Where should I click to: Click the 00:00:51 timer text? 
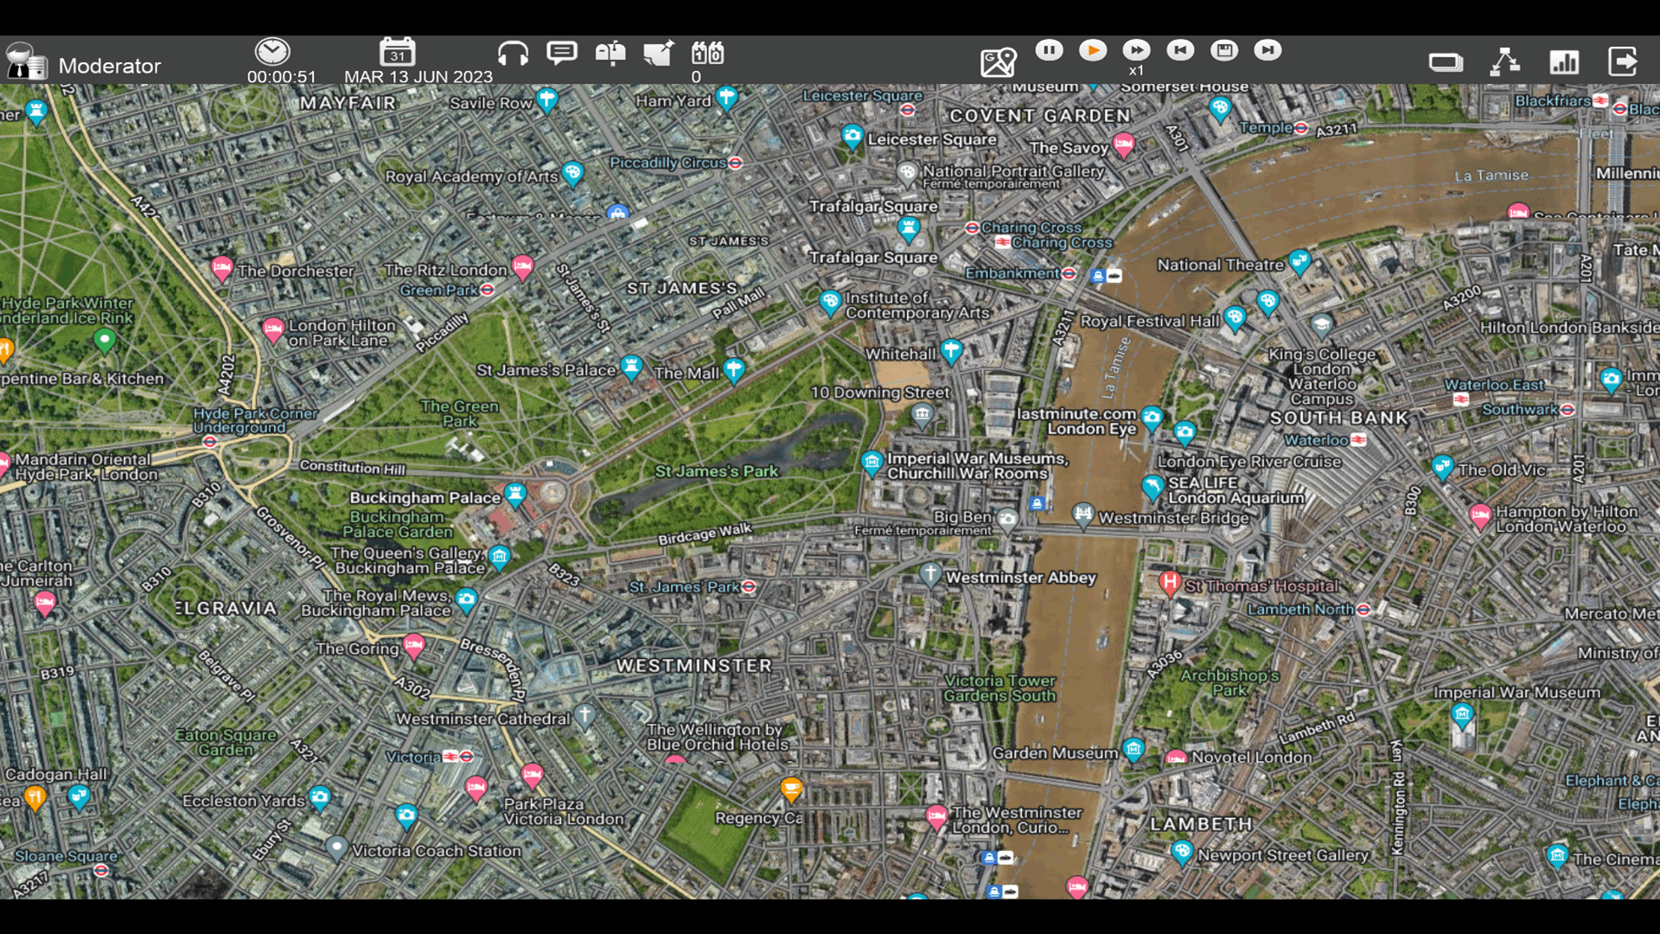(x=282, y=77)
